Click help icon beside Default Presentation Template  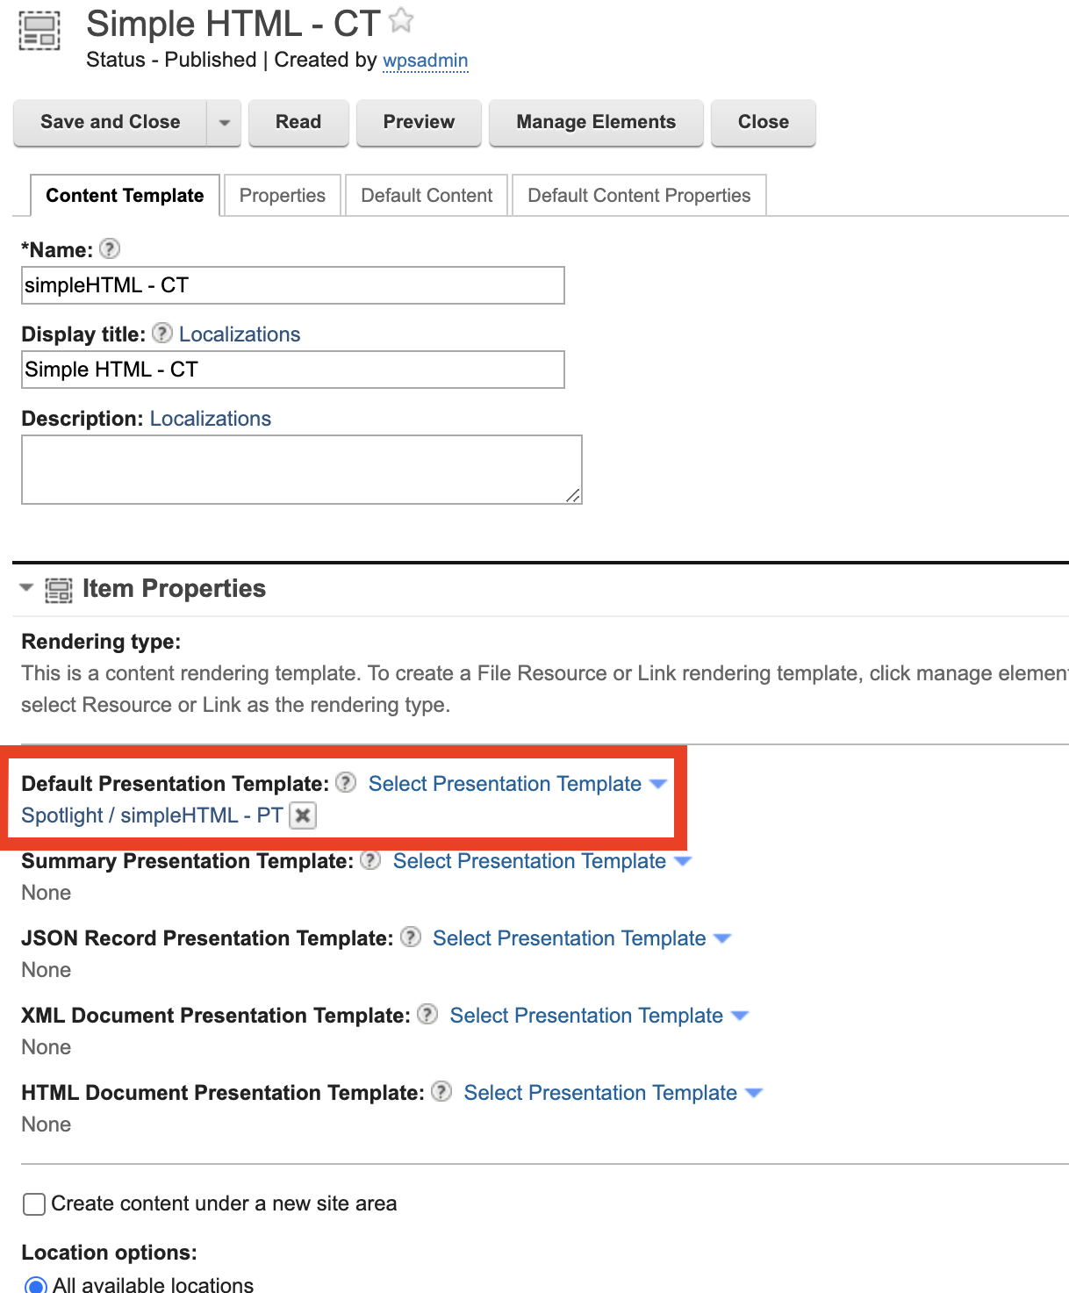pos(346,783)
